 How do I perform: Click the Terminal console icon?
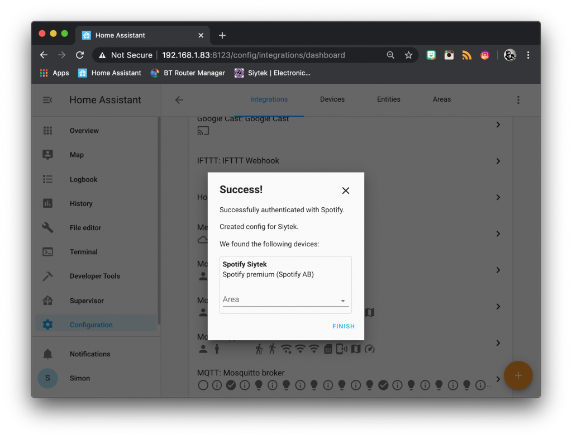pyautogui.click(x=48, y=251)
